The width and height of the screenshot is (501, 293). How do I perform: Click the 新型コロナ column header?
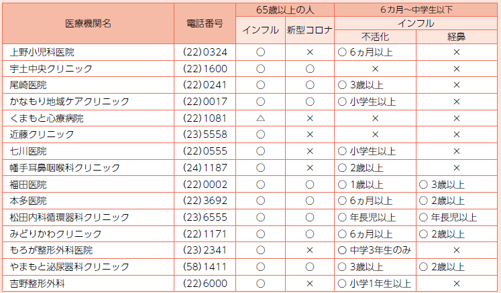click(310, 30)
